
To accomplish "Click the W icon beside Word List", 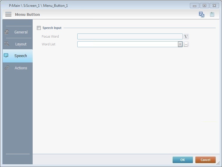I will (186, 45).
